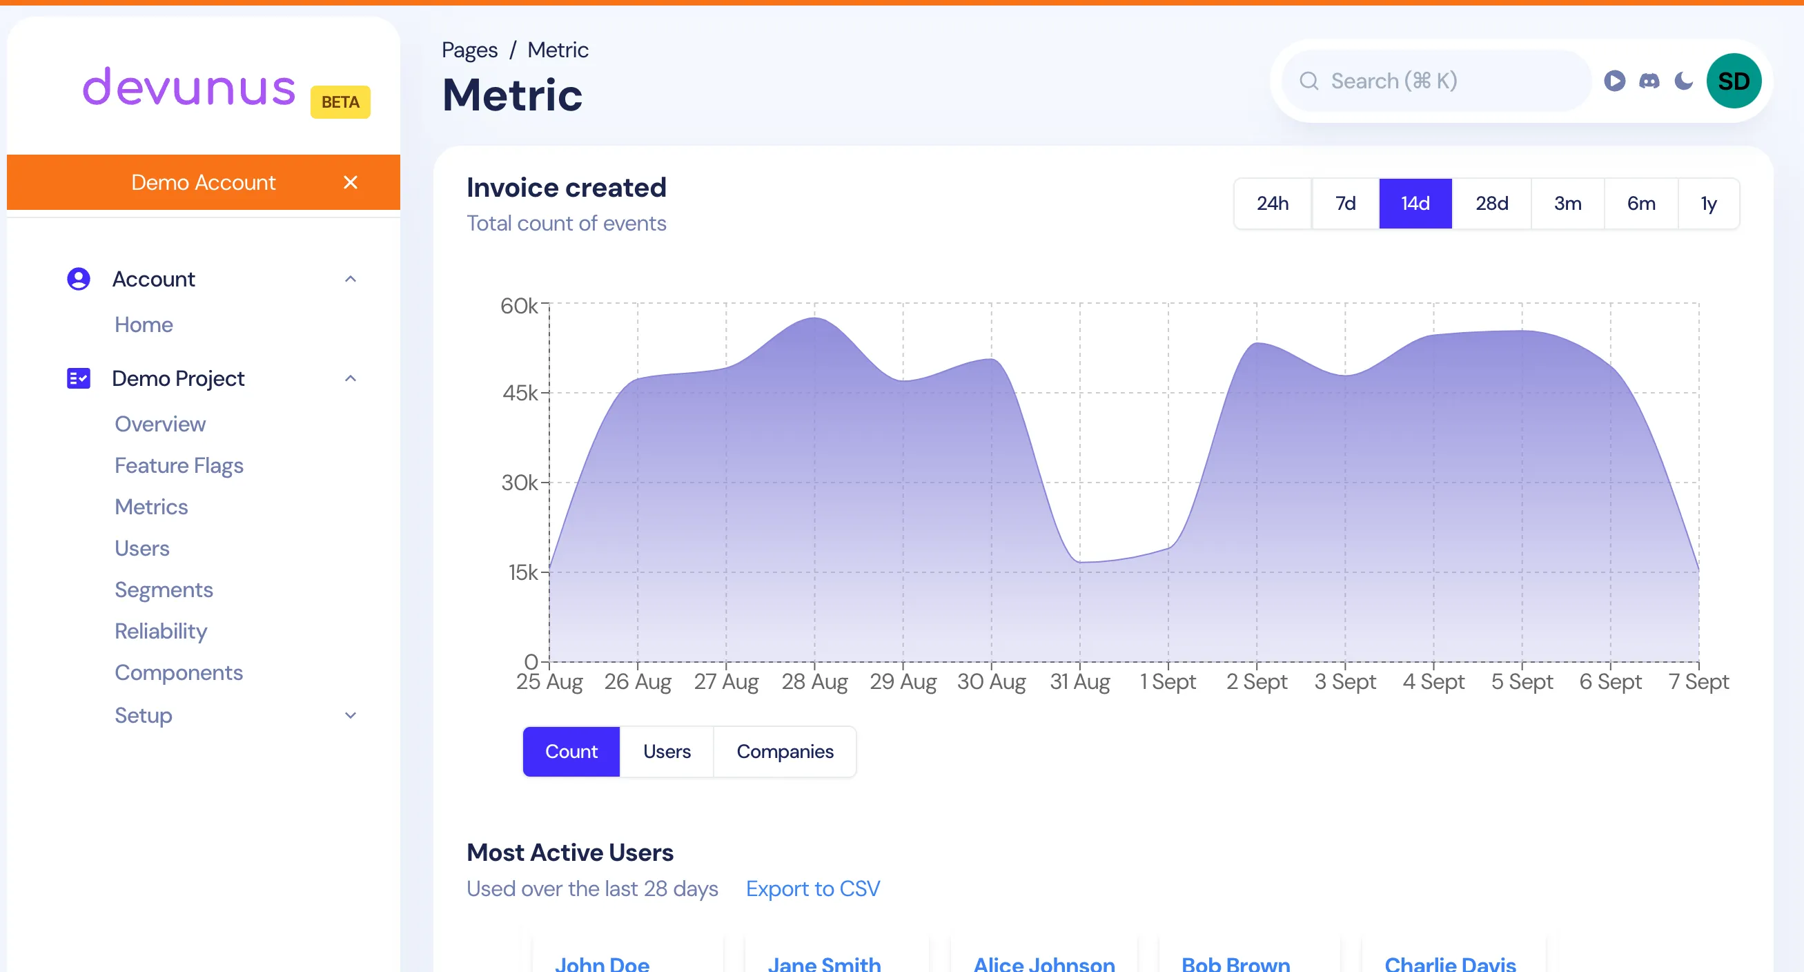The image size is (1804, 972).
Task: Click the Account person icon in sidebar
Action: (x=78, y=278)
